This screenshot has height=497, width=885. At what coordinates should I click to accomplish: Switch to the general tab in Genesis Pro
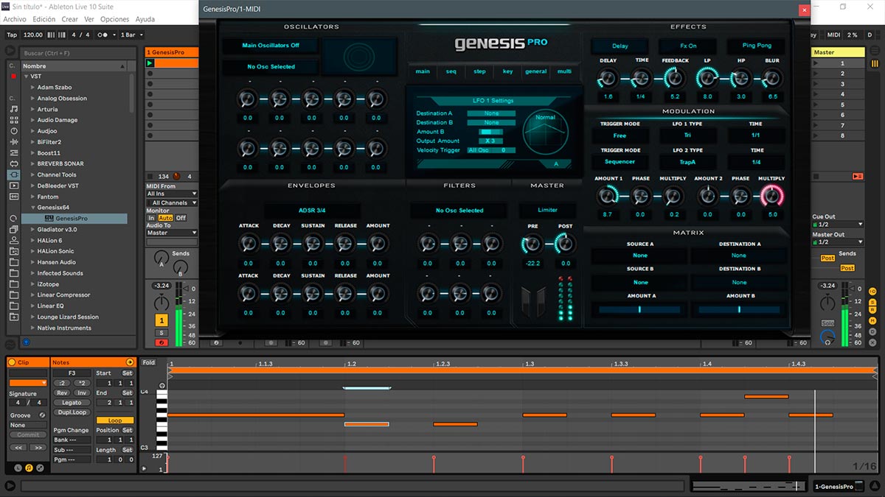point(535,71)
